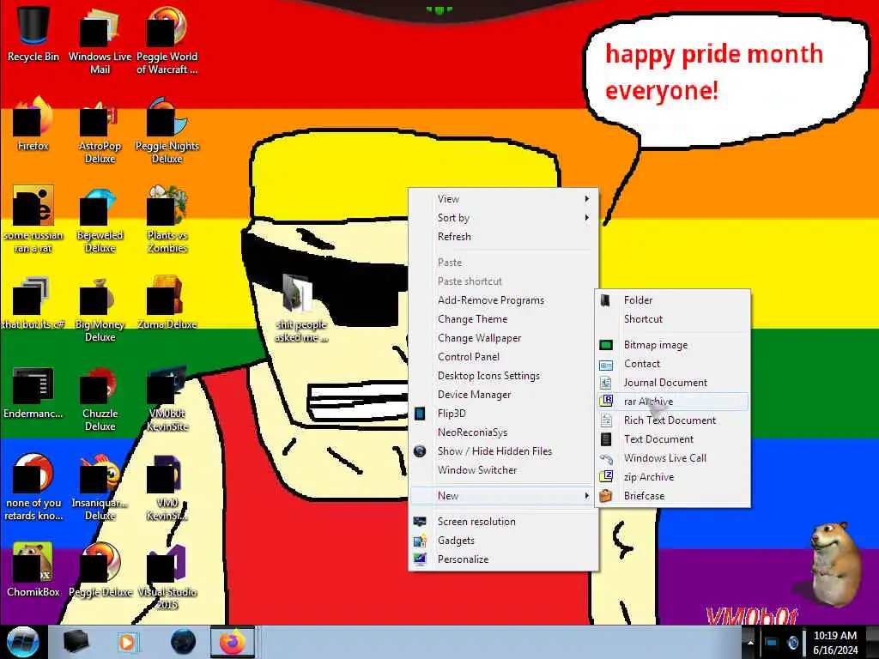Create a new Shortcut

click(x=673, y=319)
